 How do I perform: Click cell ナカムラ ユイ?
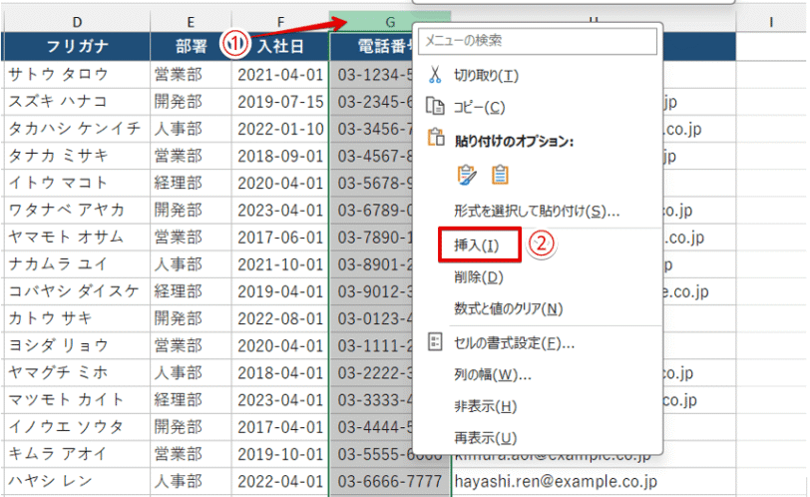point(77,264)
